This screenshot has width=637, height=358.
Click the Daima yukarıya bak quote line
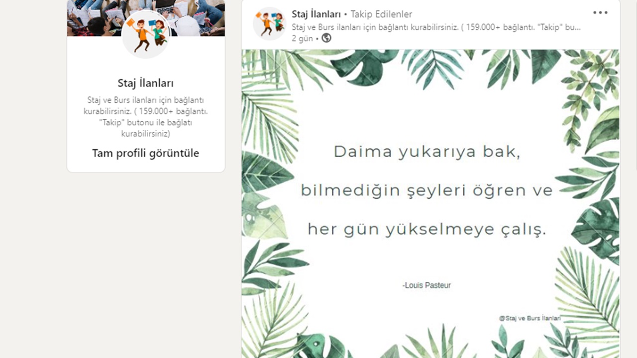click(x=427, y=152)
